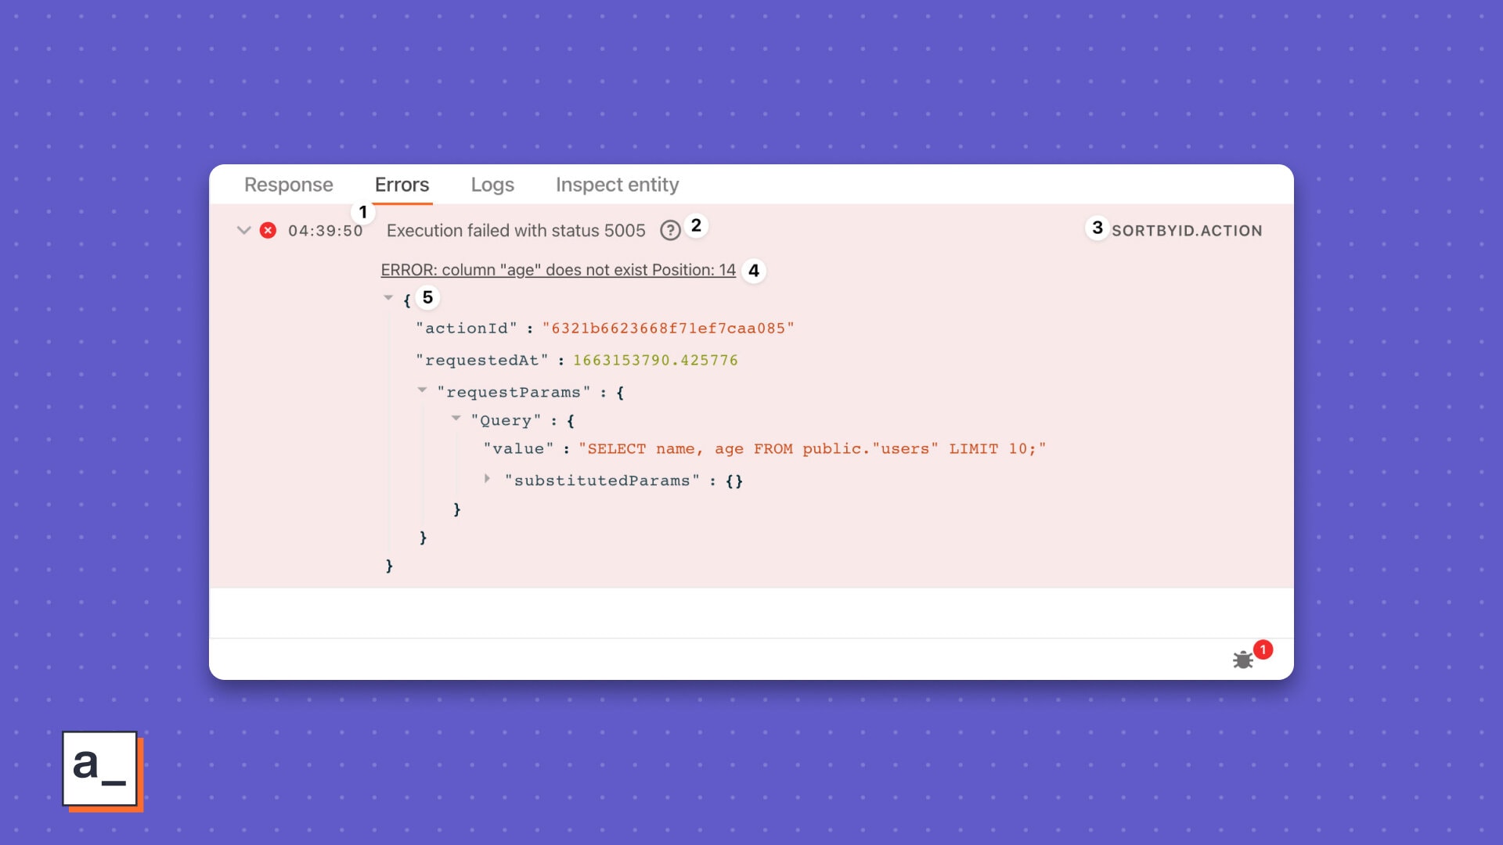Collapse the requestParams node
The height and width of the screenshot is (845, 1503).
tap(422, 390)
